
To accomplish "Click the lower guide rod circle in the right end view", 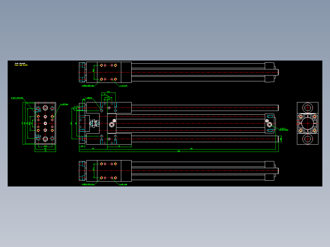I will (307, 139).
